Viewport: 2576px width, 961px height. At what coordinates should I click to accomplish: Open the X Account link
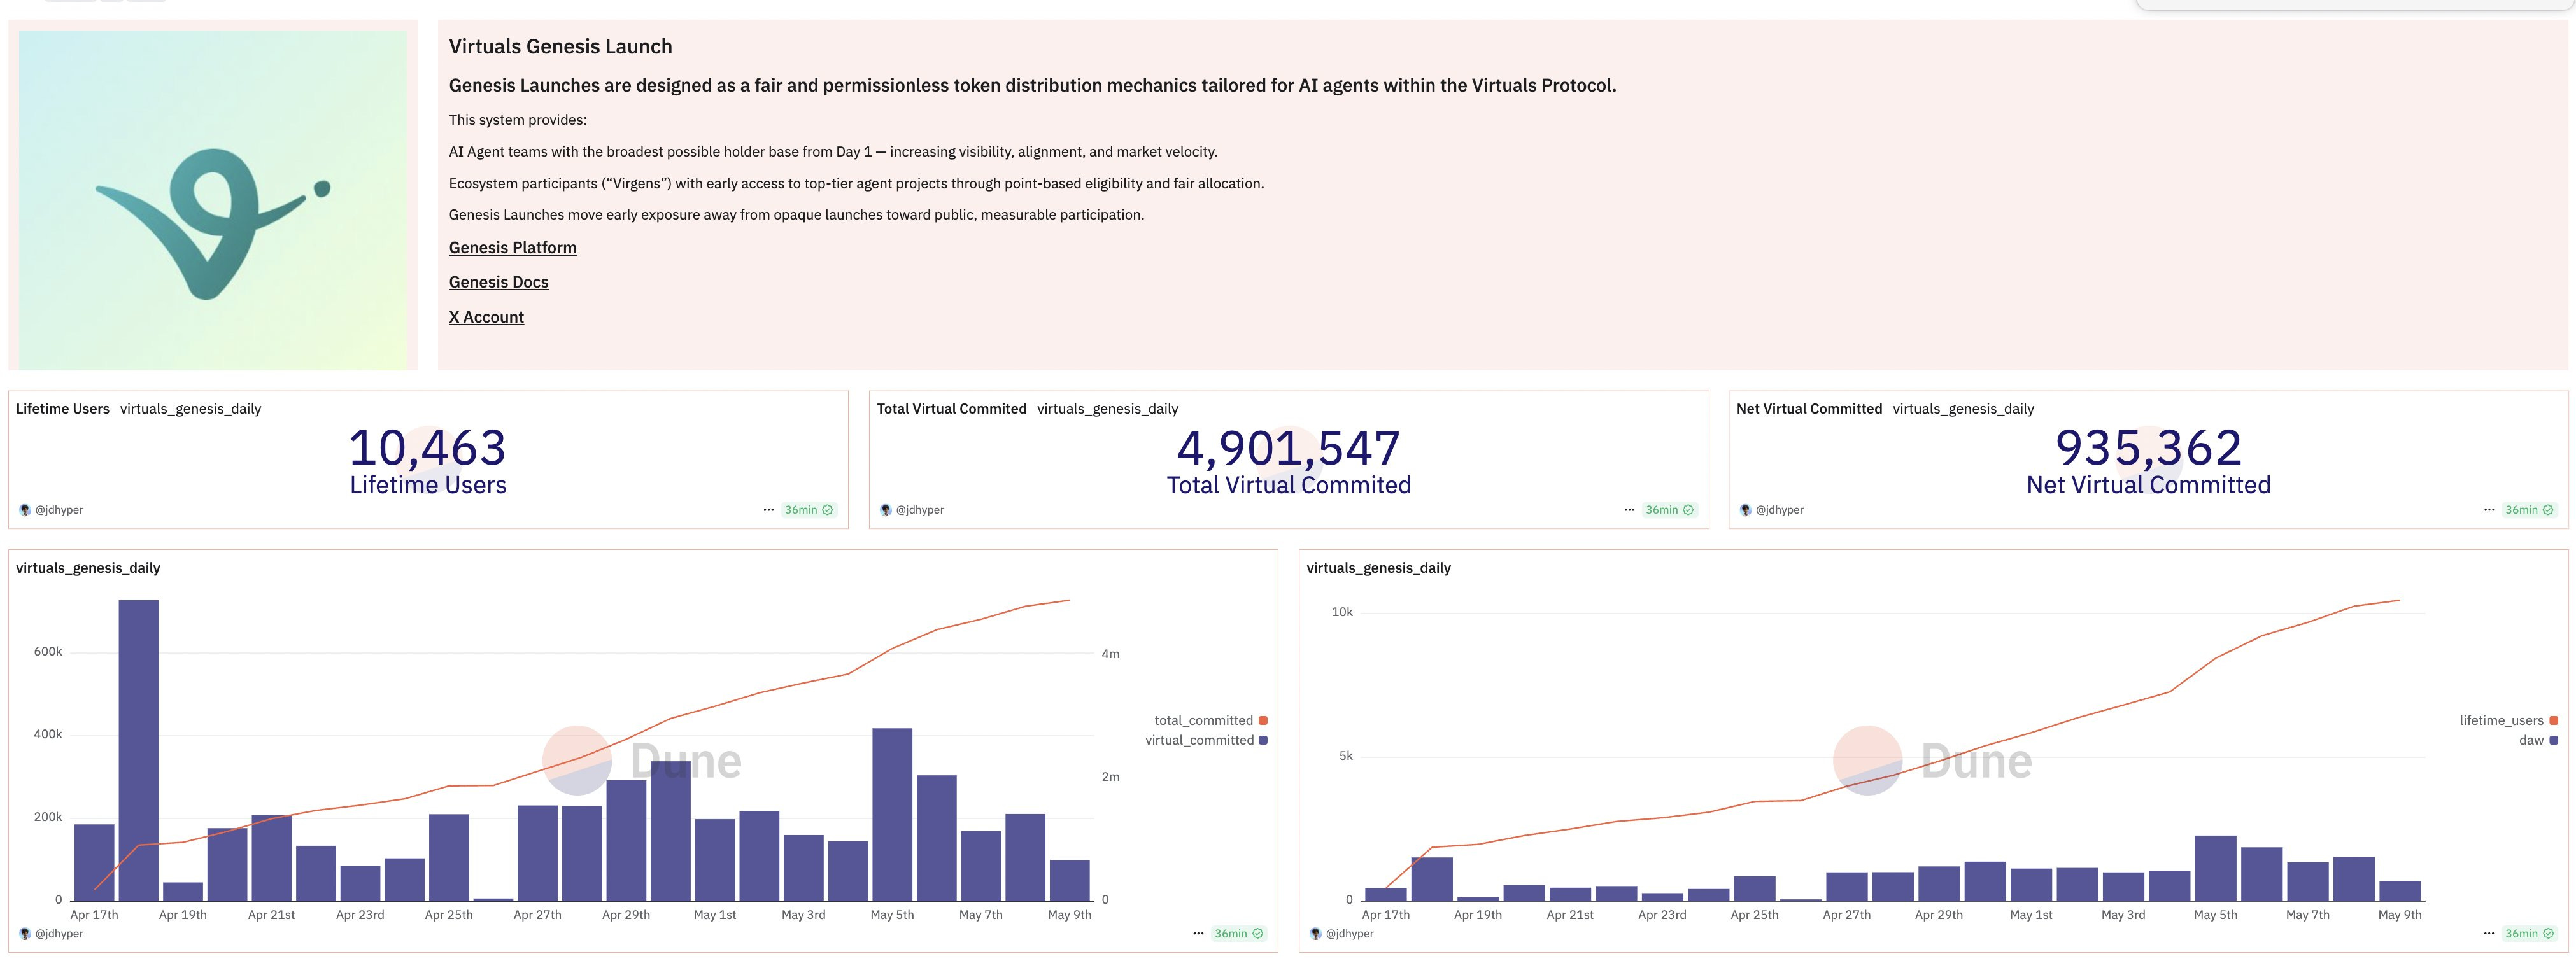point(486,317)
